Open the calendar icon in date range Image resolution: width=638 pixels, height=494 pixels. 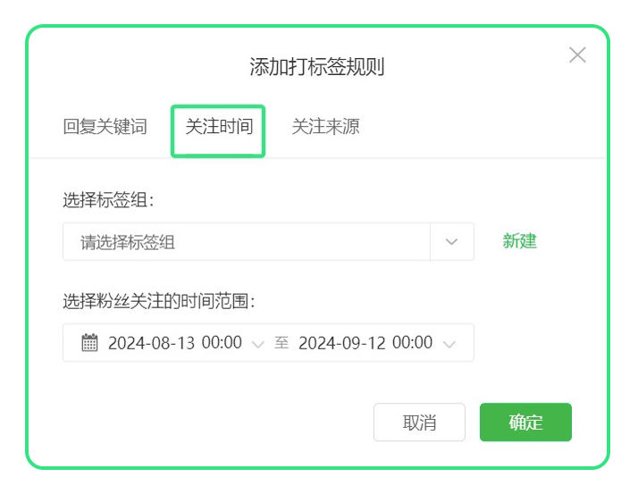tap(89, 343)
